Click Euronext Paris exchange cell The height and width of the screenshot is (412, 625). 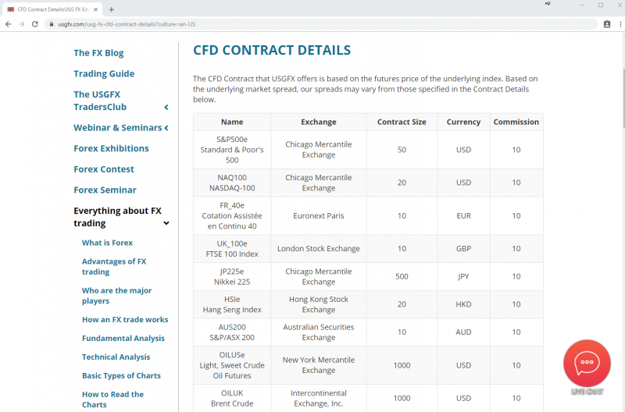(x=319, y=215)
